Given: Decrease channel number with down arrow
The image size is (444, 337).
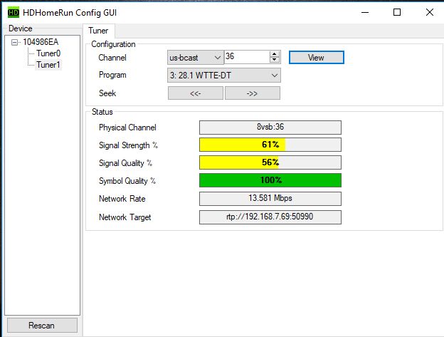Looking at the screenshot, I should (275, 61).
